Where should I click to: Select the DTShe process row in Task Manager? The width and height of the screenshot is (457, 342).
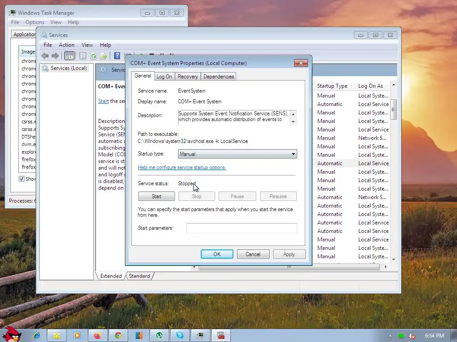(x=28, y=137)
